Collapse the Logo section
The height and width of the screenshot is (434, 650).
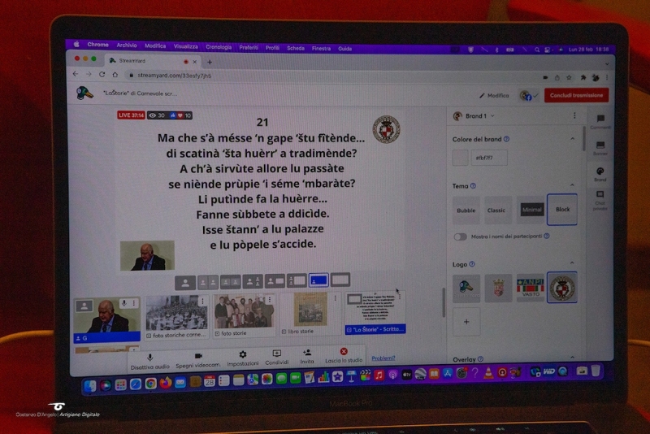click(x=573, y=263)
